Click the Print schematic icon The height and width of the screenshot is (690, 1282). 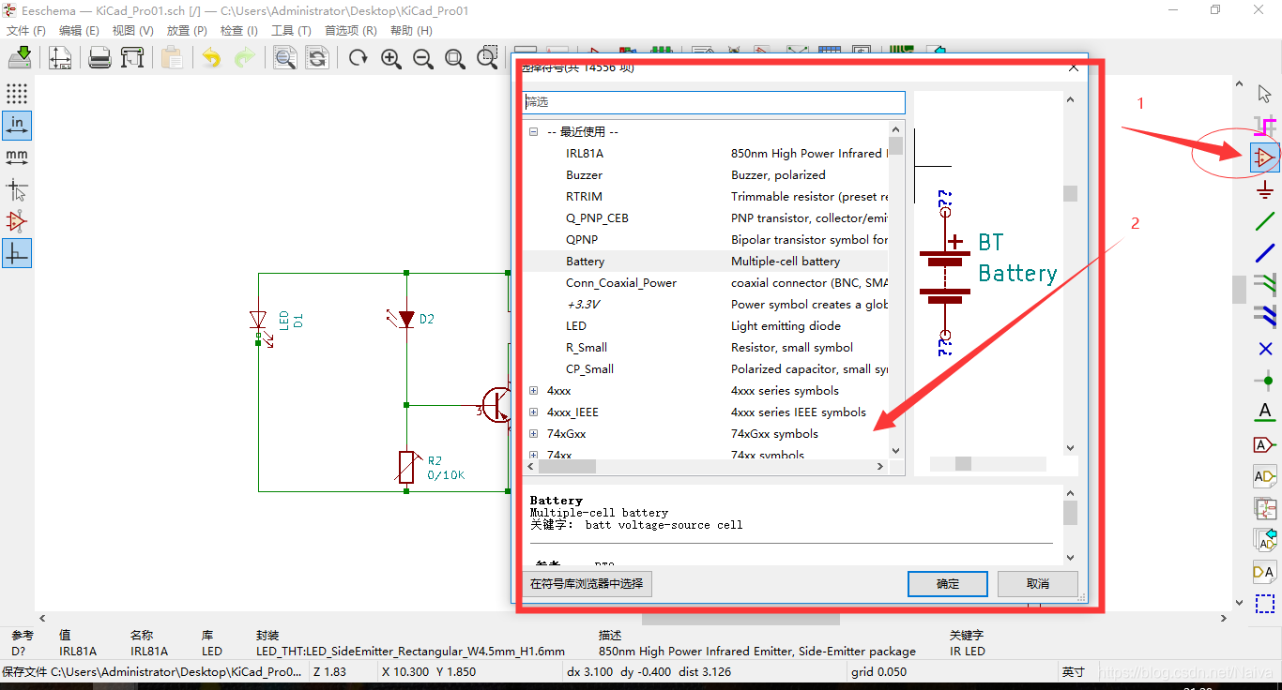(99, 57)
